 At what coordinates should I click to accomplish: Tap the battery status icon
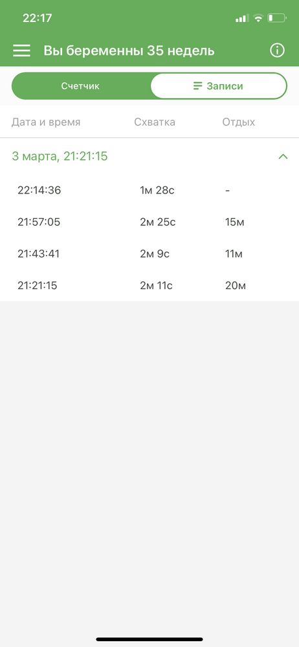tap(276, 18)
